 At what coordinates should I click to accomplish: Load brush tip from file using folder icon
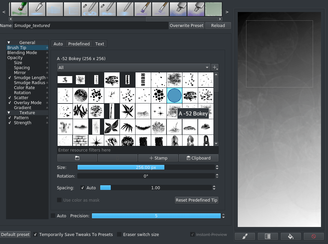(x=77, y=158)
